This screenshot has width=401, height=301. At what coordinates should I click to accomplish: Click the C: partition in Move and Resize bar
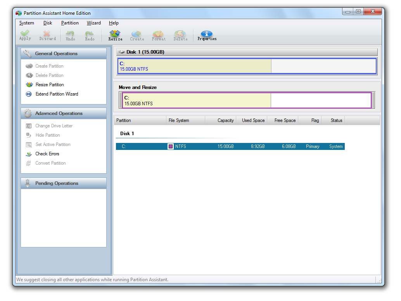pos(247,101)
